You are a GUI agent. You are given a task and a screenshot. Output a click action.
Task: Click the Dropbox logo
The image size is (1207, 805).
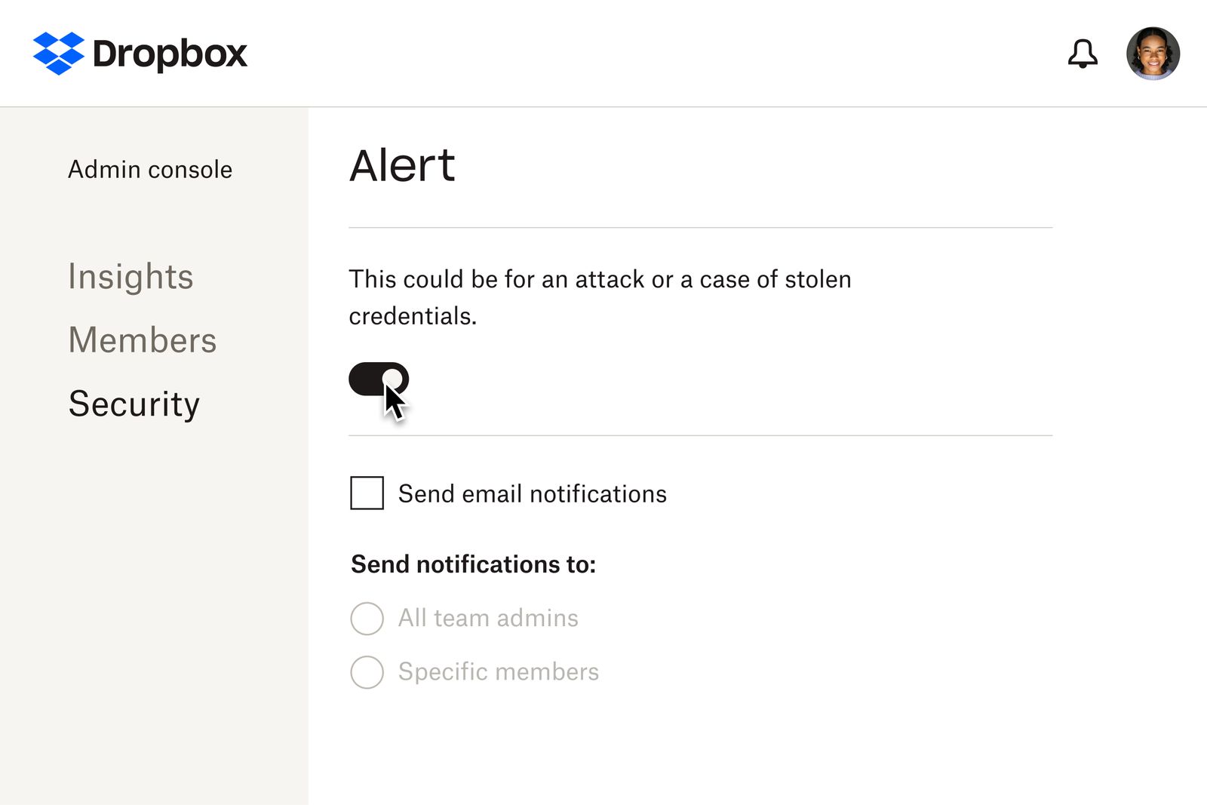(140, 53)
